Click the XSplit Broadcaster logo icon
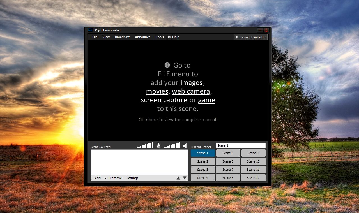Viewport: 359px width, 213px height. click(90, 30)
